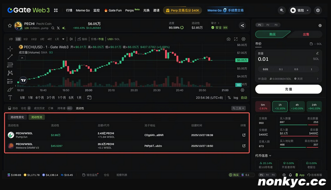
Task: Switch to the Buy (购买) side
Action: (x=273, y=34)
